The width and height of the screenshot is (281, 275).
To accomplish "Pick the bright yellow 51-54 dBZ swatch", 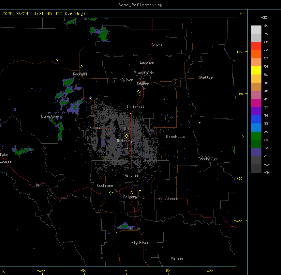I will point(256,70).
